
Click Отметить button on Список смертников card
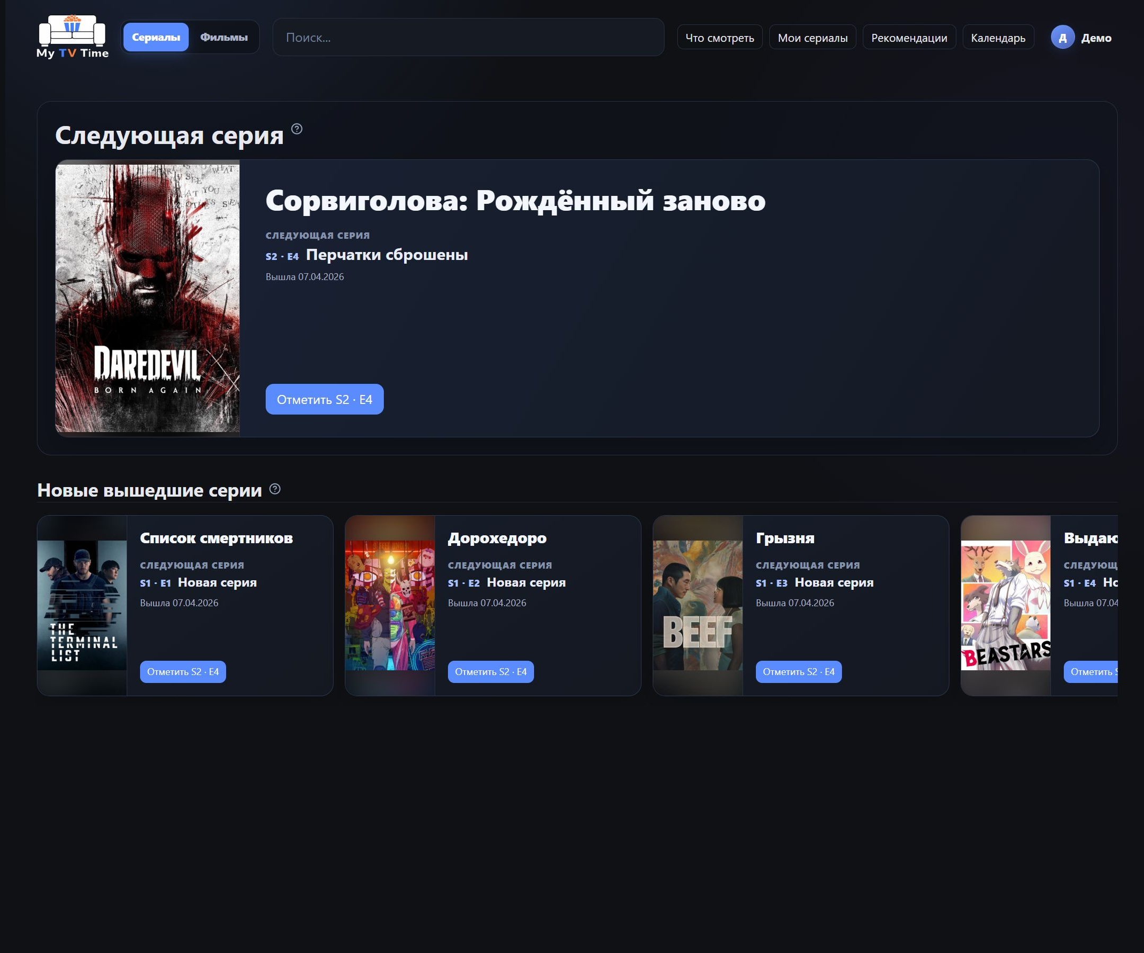coord(183,671)
